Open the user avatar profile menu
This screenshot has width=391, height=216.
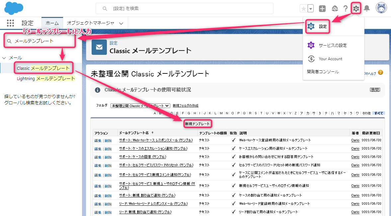click(381, 8)
